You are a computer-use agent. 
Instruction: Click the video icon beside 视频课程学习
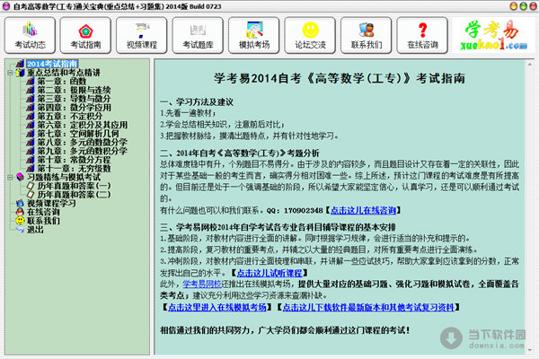[x=21, y=204]
